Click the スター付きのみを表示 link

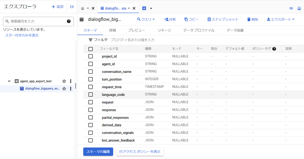point(22,35)
